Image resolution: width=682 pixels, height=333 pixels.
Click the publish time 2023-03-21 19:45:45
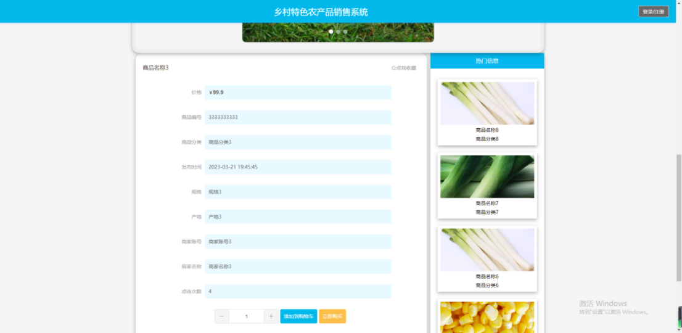click(233, 167)
